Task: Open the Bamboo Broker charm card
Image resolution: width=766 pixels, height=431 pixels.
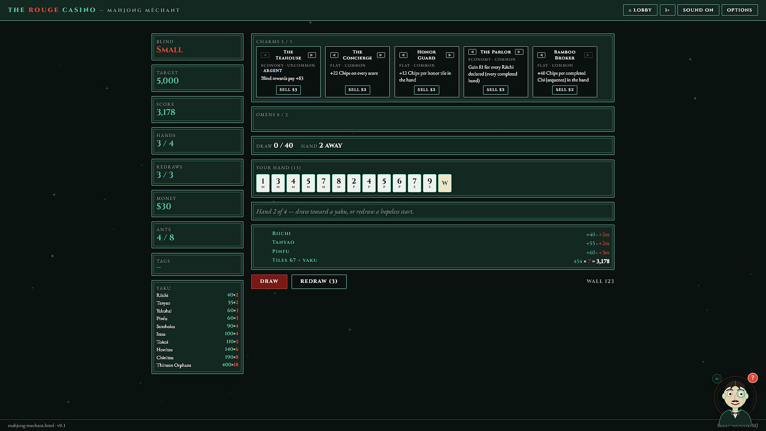Action: point(565,72)
